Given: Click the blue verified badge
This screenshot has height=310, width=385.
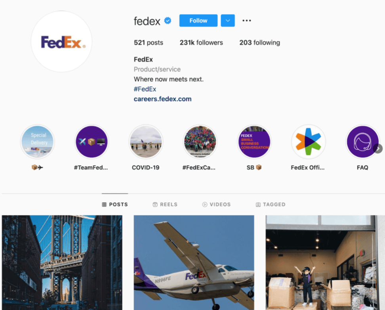Looking at the screenshot, I should click(168, 21).
